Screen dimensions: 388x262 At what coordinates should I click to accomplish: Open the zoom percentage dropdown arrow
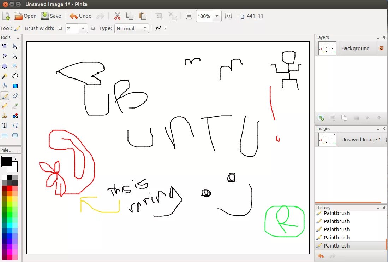click(x=217, y=16)
